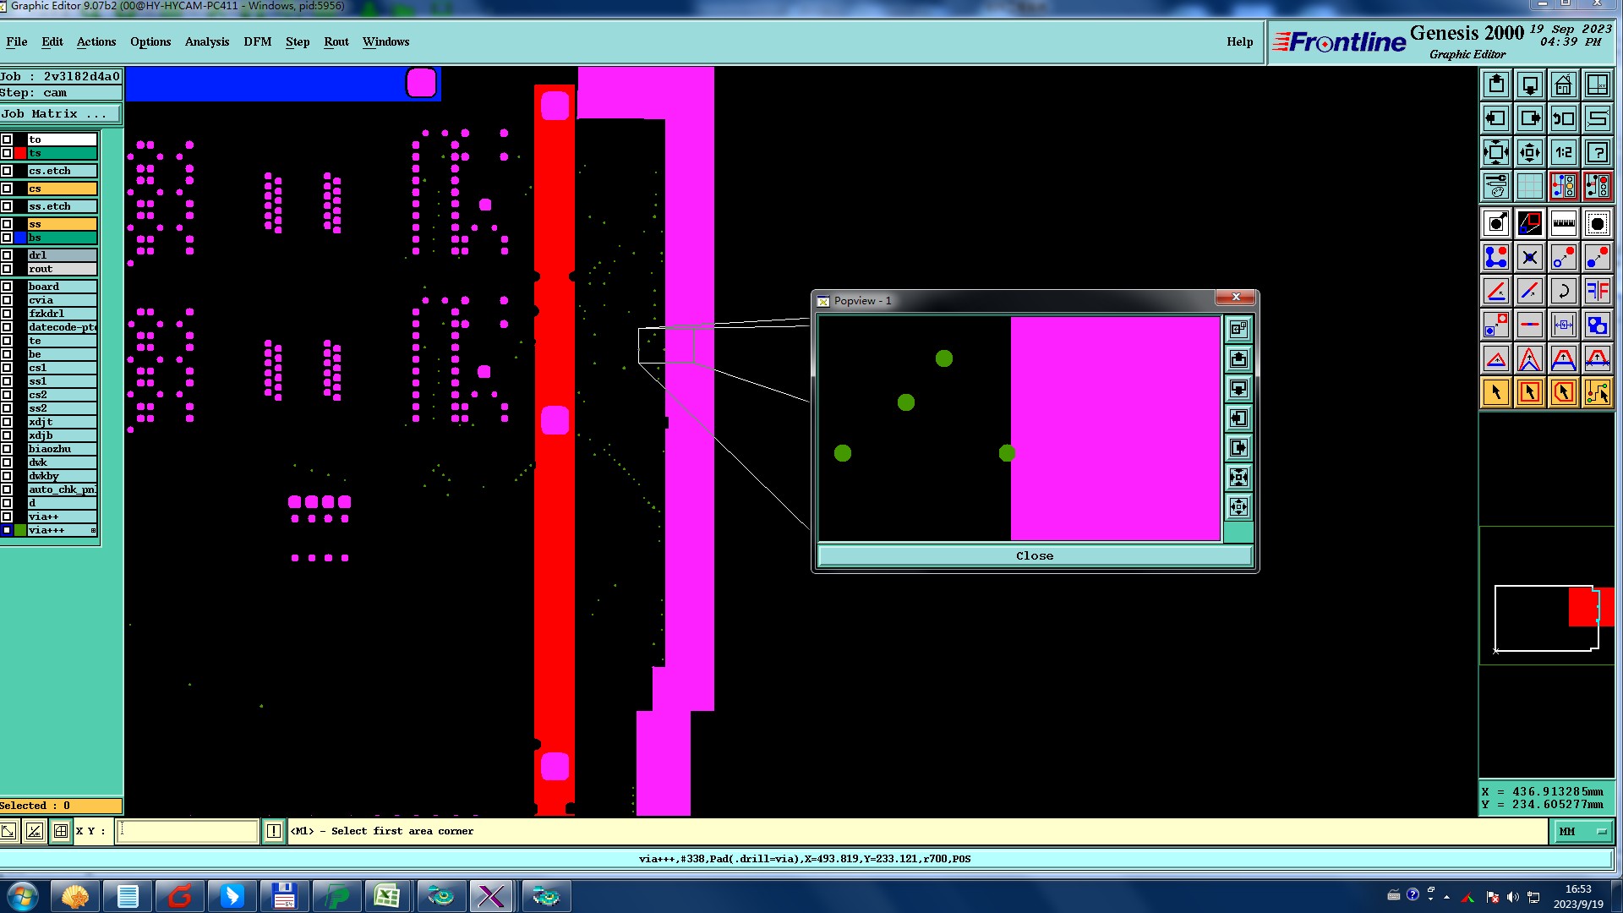Click the X Y coordinate input field
The width and height of the screenshot is (1623, 913).
187,832
